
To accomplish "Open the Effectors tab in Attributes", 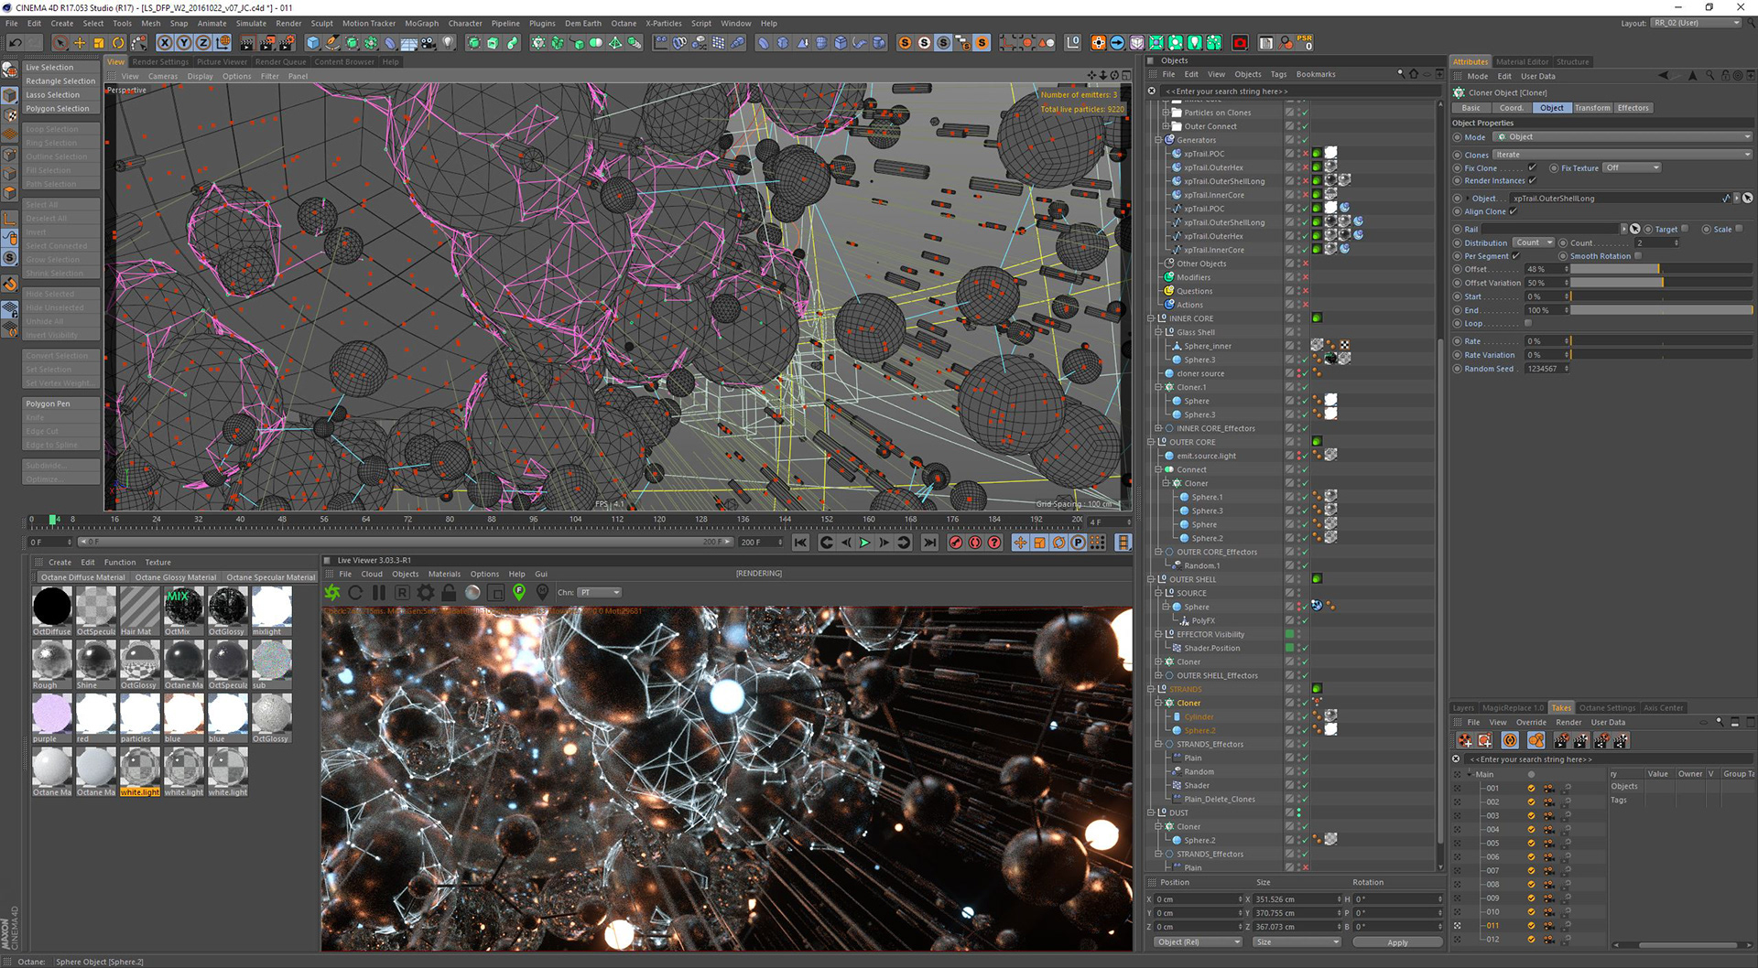I will click(1633, 108).
